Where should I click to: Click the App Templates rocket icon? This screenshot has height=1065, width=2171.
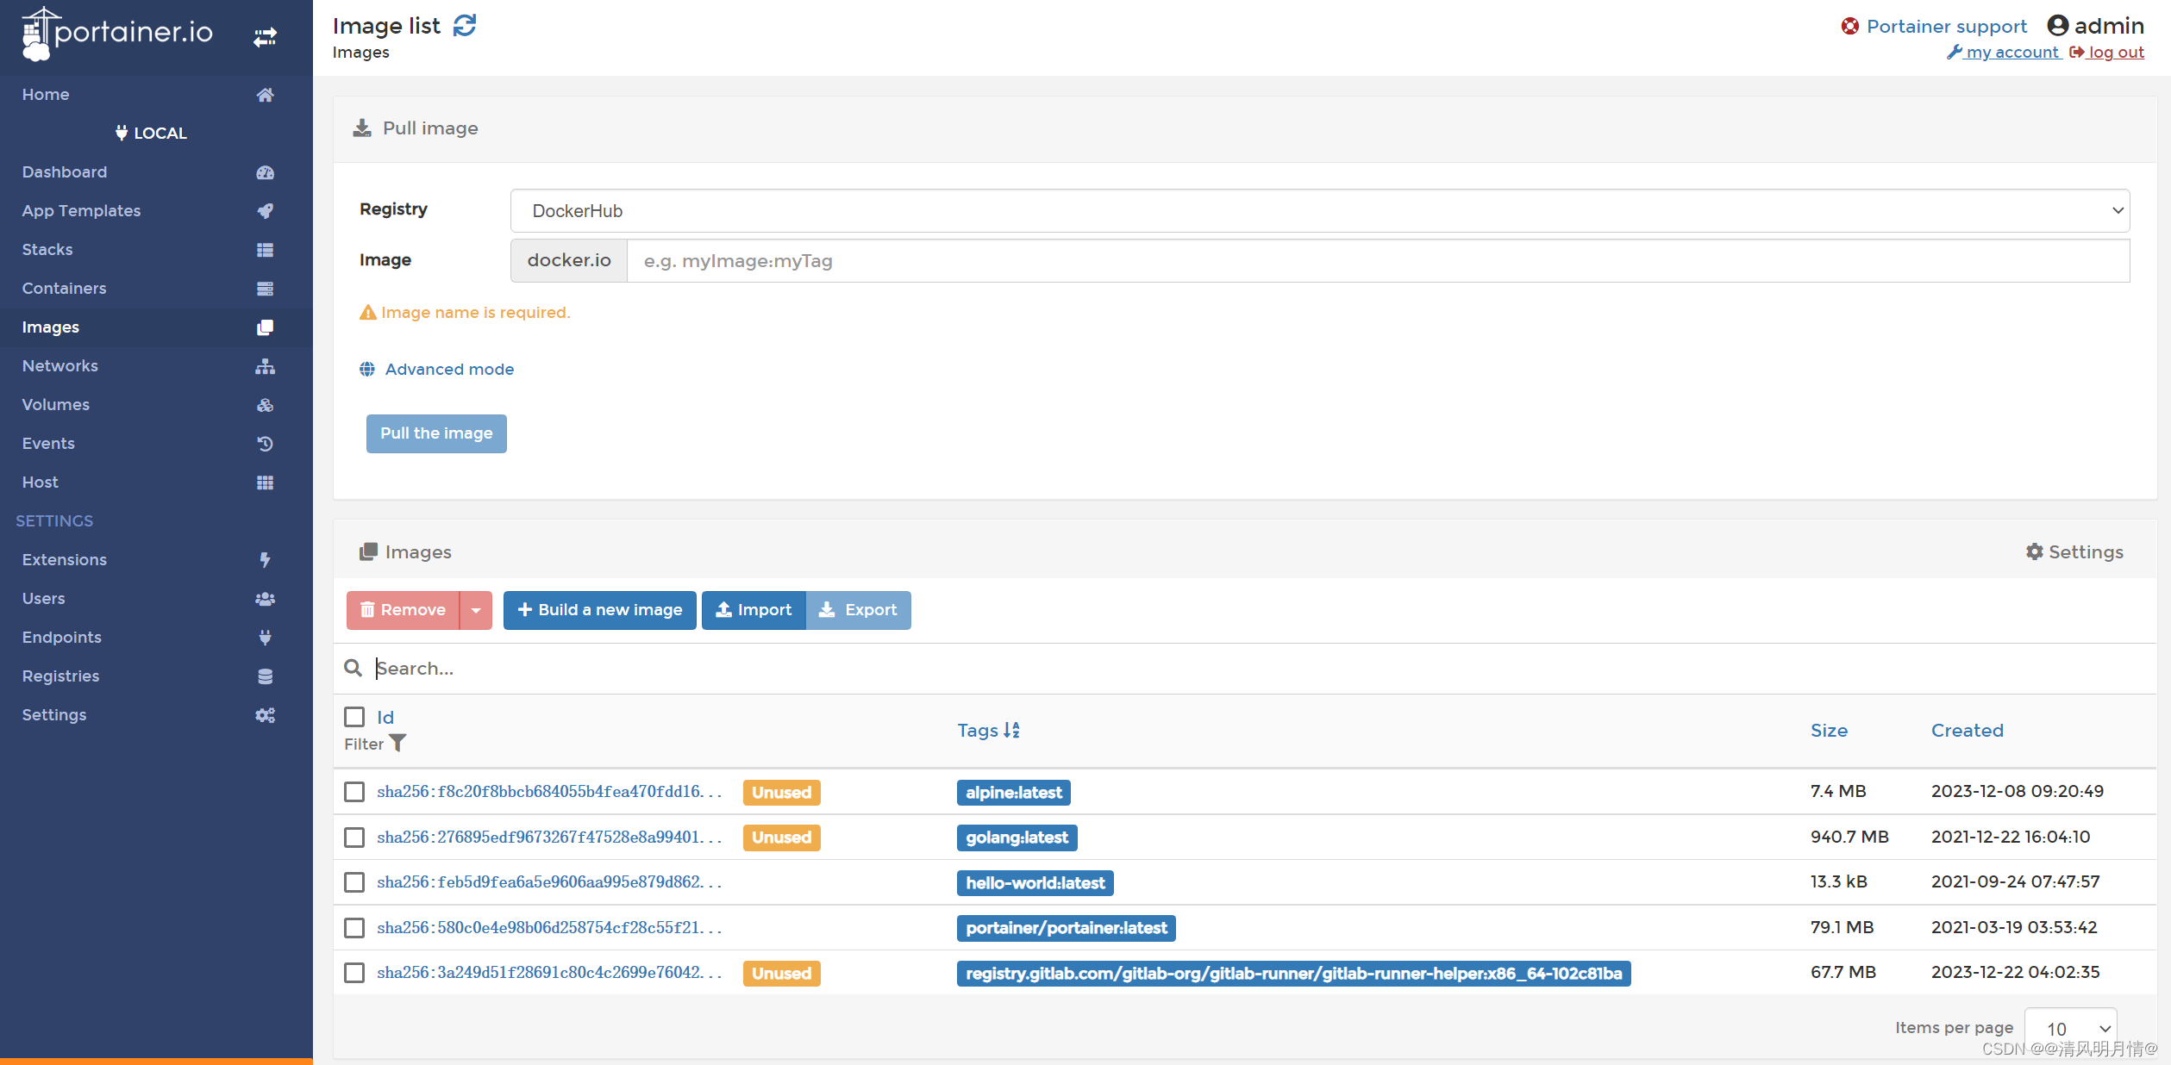[265, 211]
